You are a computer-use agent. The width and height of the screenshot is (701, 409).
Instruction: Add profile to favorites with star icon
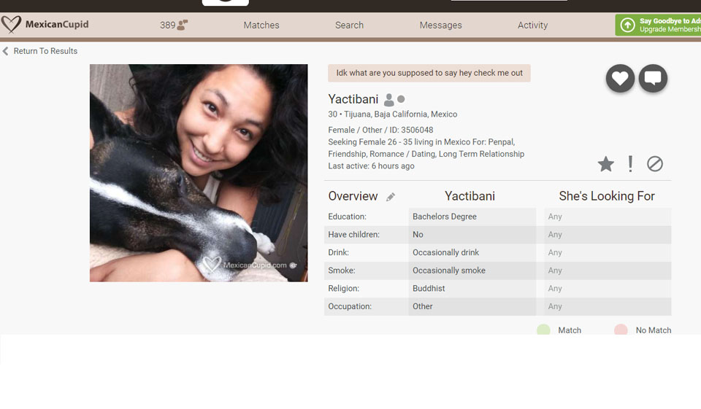[605, 164]
